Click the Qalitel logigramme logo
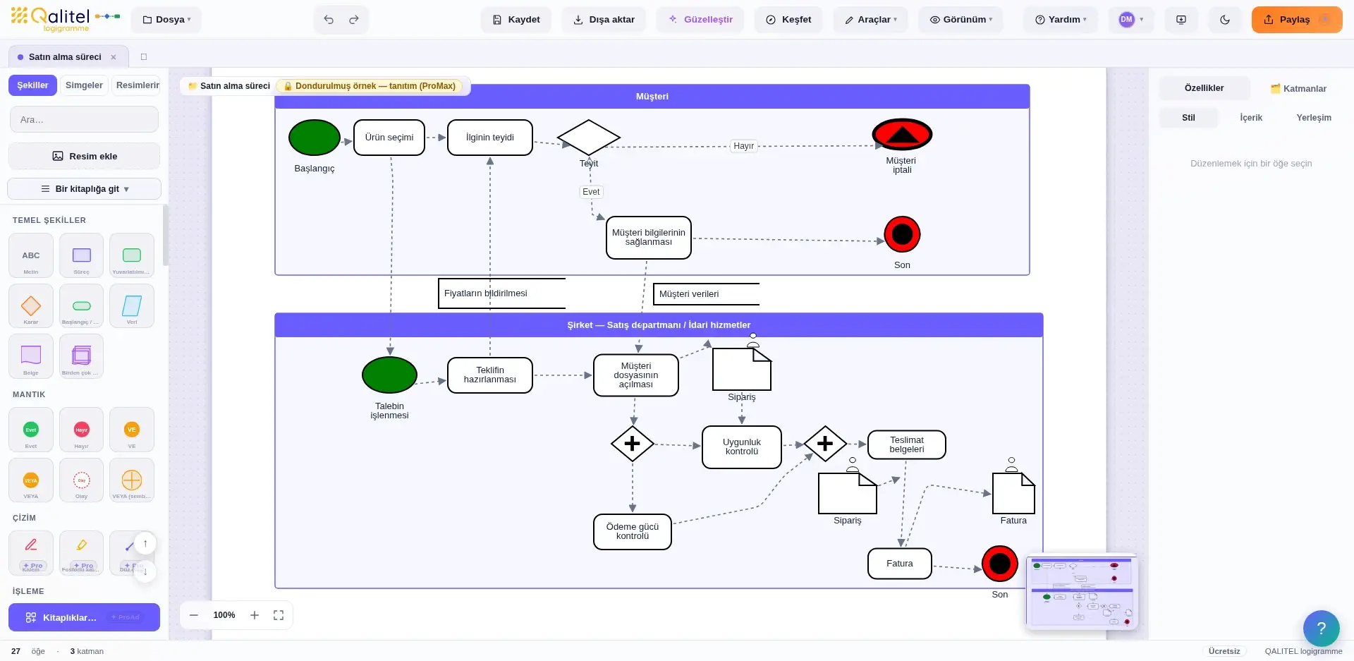 point(65,20)
